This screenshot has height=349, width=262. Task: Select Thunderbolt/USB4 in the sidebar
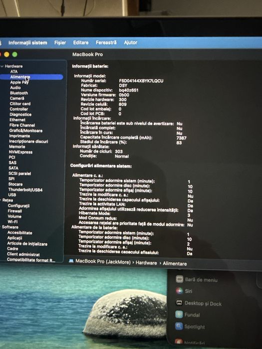pos(25,190)
